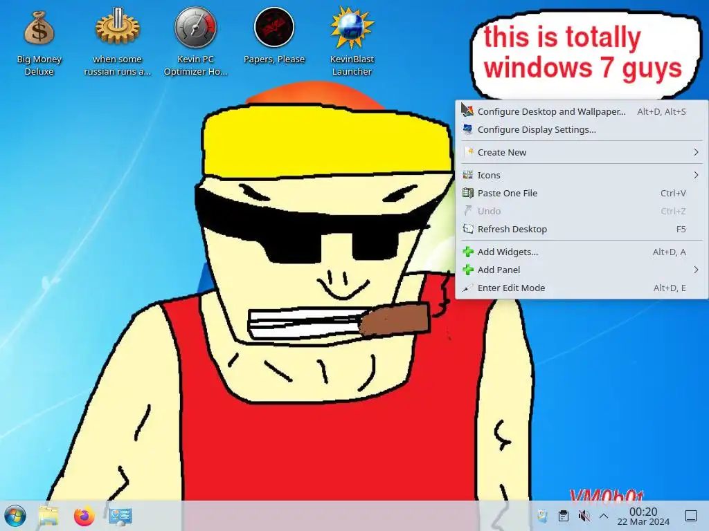Screen dimensions: 709x531
Task: Open Papers, Please desktop icon
Action: pyautogui.click(x=274, y=36)
